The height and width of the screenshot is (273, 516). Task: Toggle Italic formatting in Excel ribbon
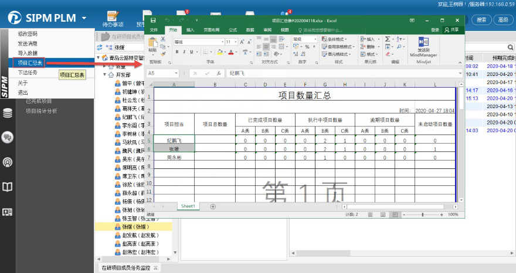point(185,52)
